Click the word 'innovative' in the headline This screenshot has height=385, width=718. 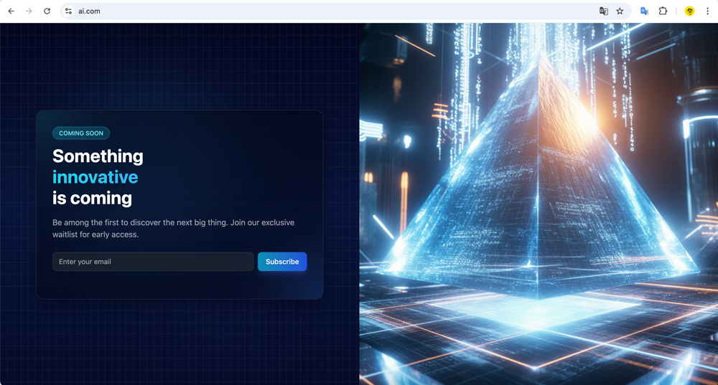point(95,177)
